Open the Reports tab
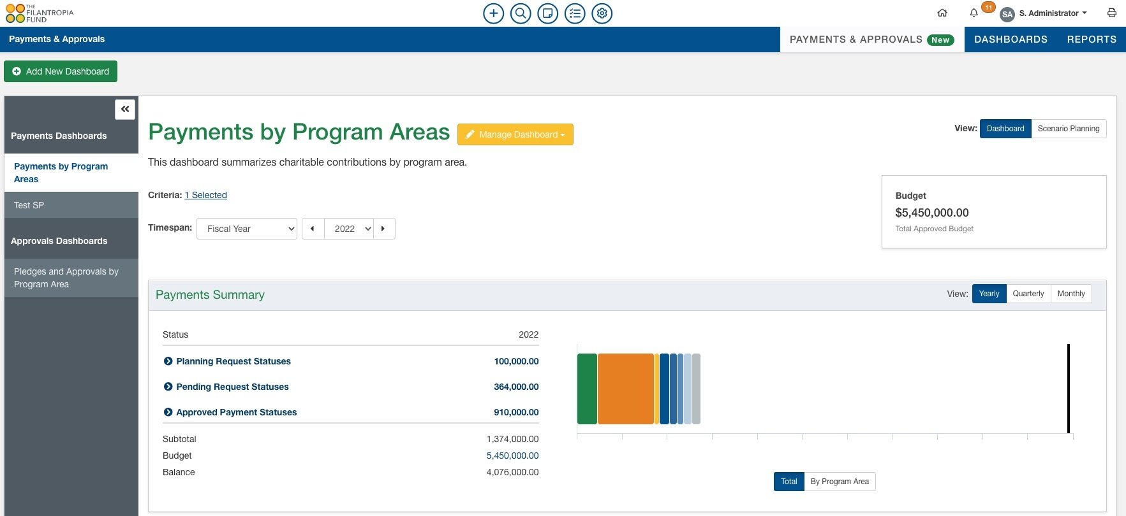1126x516 pixels. pyautogui.click(x=1092, y=39)
